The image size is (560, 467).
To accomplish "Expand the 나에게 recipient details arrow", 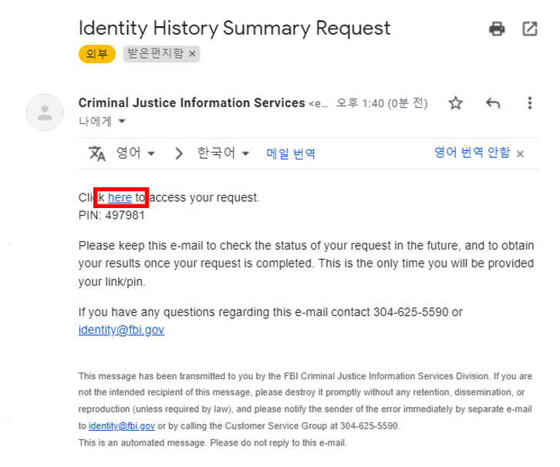I will 121,121.
